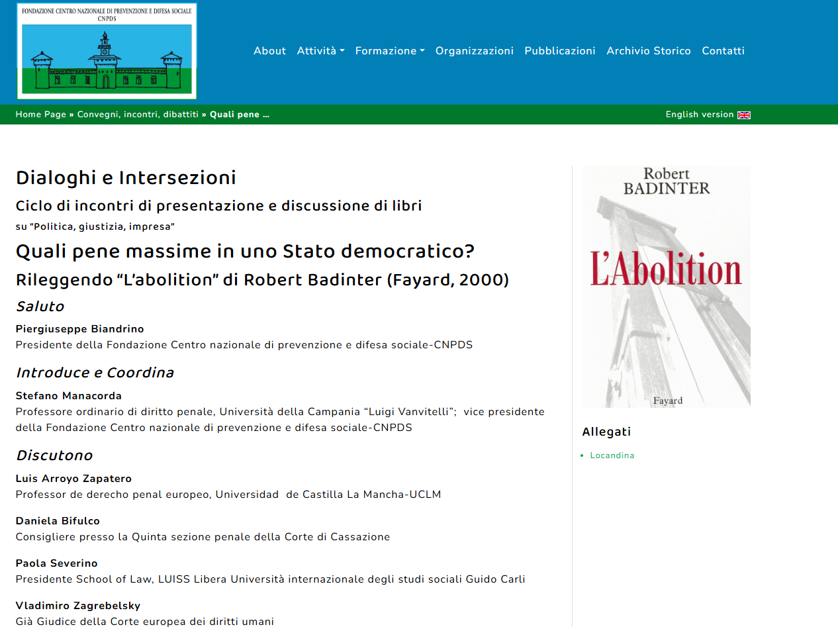This screenshot has width=838, height=627.
Task: Open the Contatti page
Action: click(723, 51)
